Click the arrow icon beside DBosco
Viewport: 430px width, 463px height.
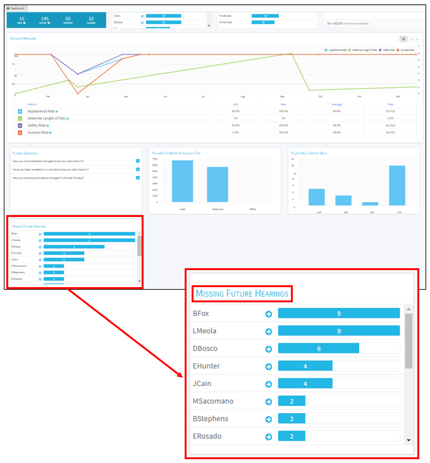268,349
